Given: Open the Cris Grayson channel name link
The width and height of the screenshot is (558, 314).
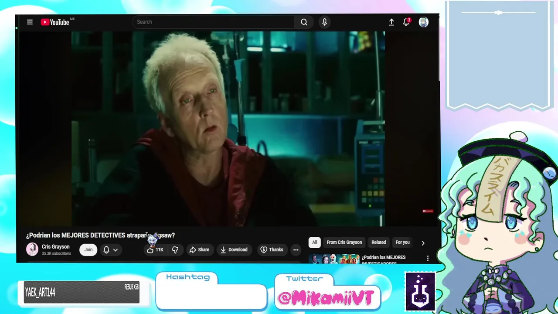Looking at the screenshot, I should point(55,247).
